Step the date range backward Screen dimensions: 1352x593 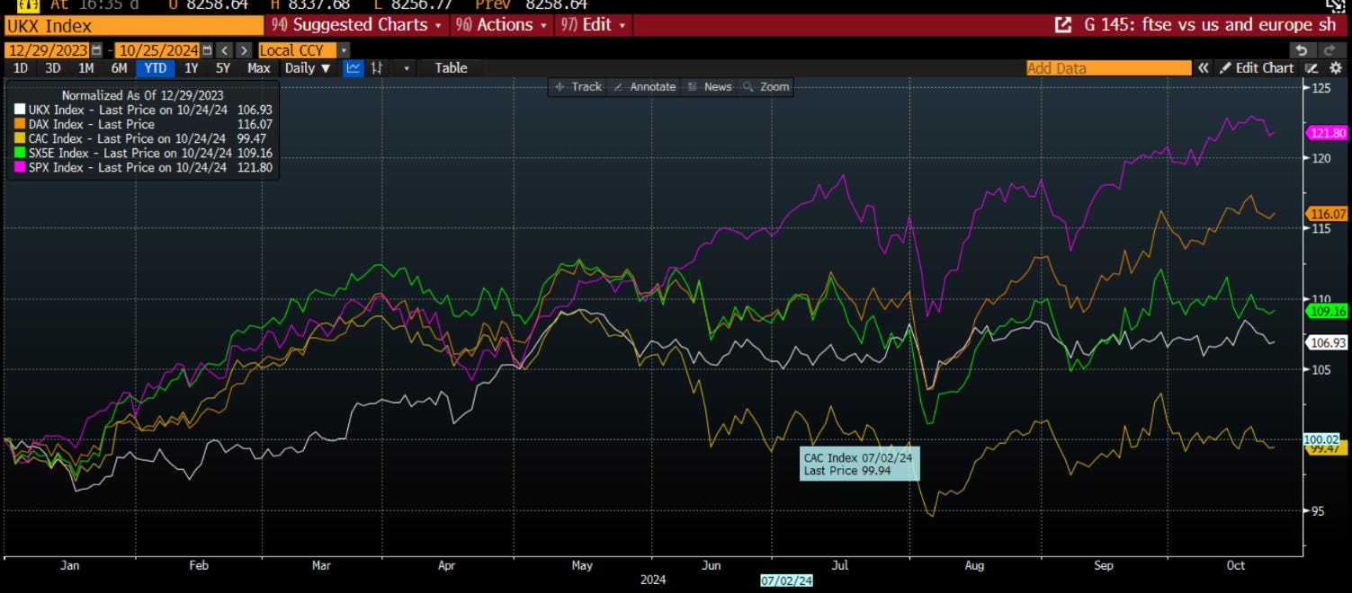(225, 50)
